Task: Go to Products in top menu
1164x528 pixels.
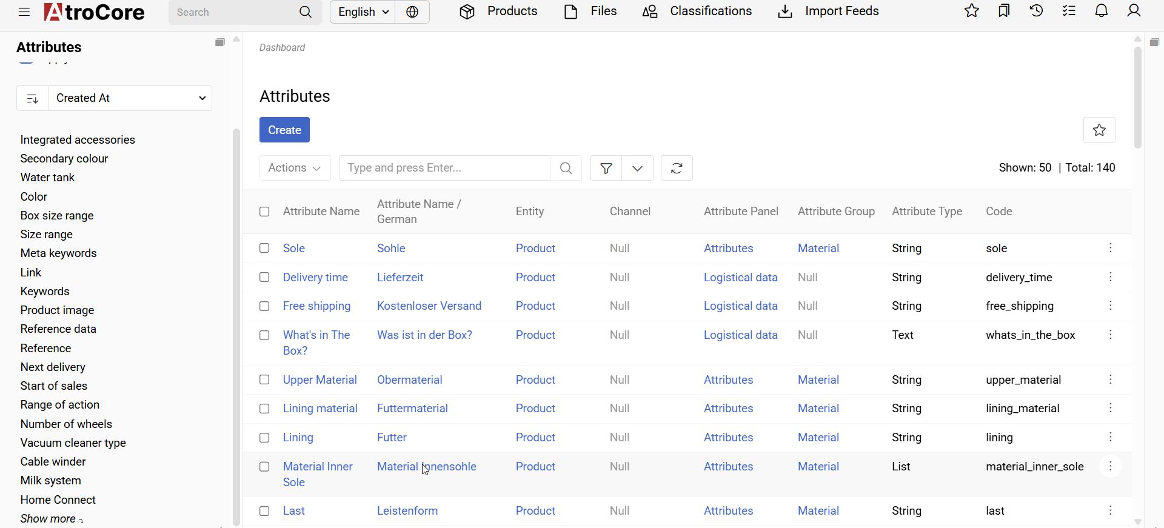Action: tap(499, 12)
